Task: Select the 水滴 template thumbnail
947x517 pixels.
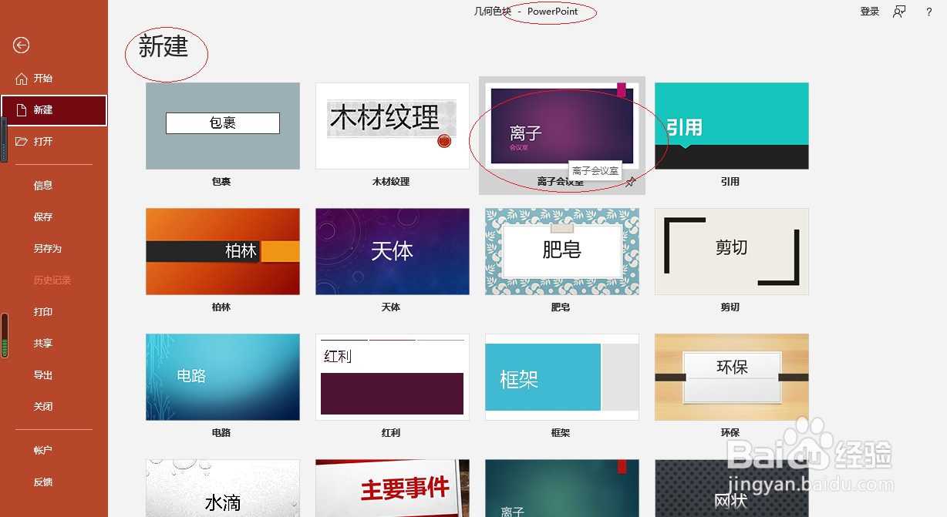Action: 223,488
